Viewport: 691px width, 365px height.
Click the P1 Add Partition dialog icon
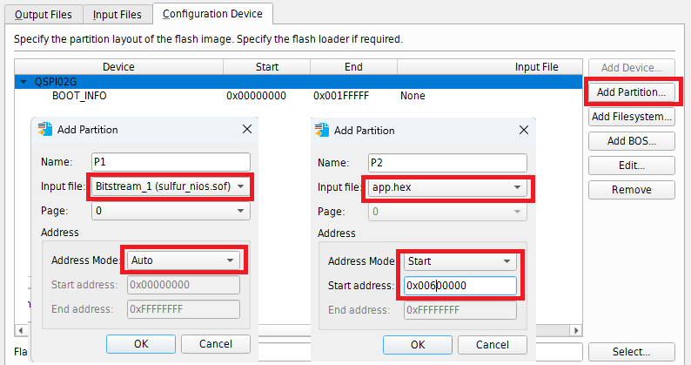tap(45, 130)
